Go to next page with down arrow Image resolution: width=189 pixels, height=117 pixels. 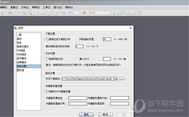click(70, 13)
